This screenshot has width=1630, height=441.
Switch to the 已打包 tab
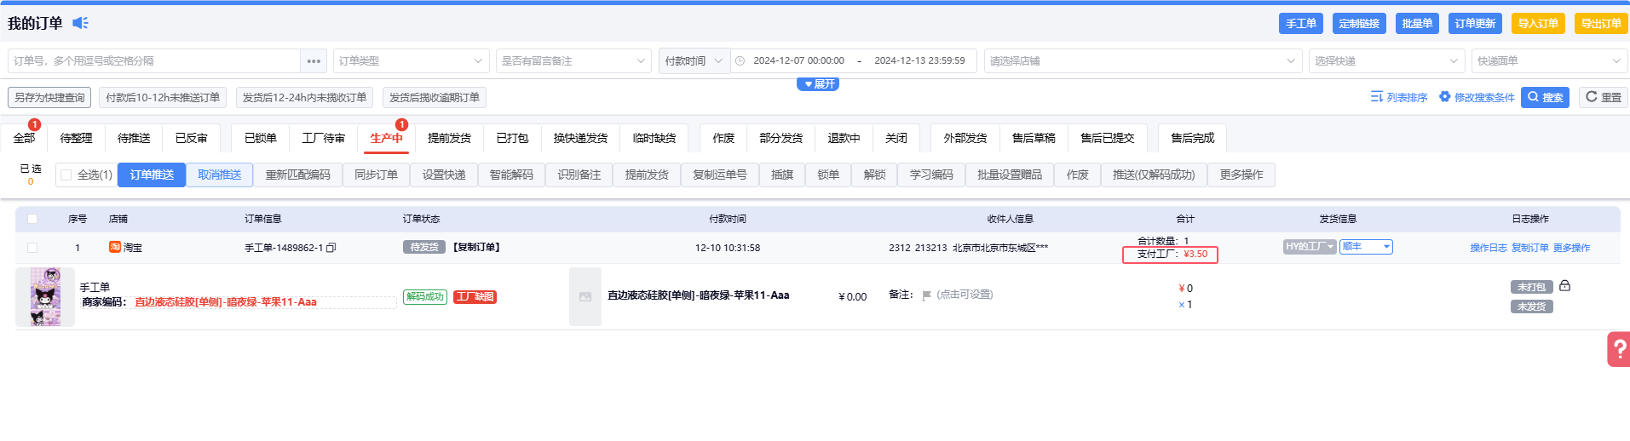(512, 138)
